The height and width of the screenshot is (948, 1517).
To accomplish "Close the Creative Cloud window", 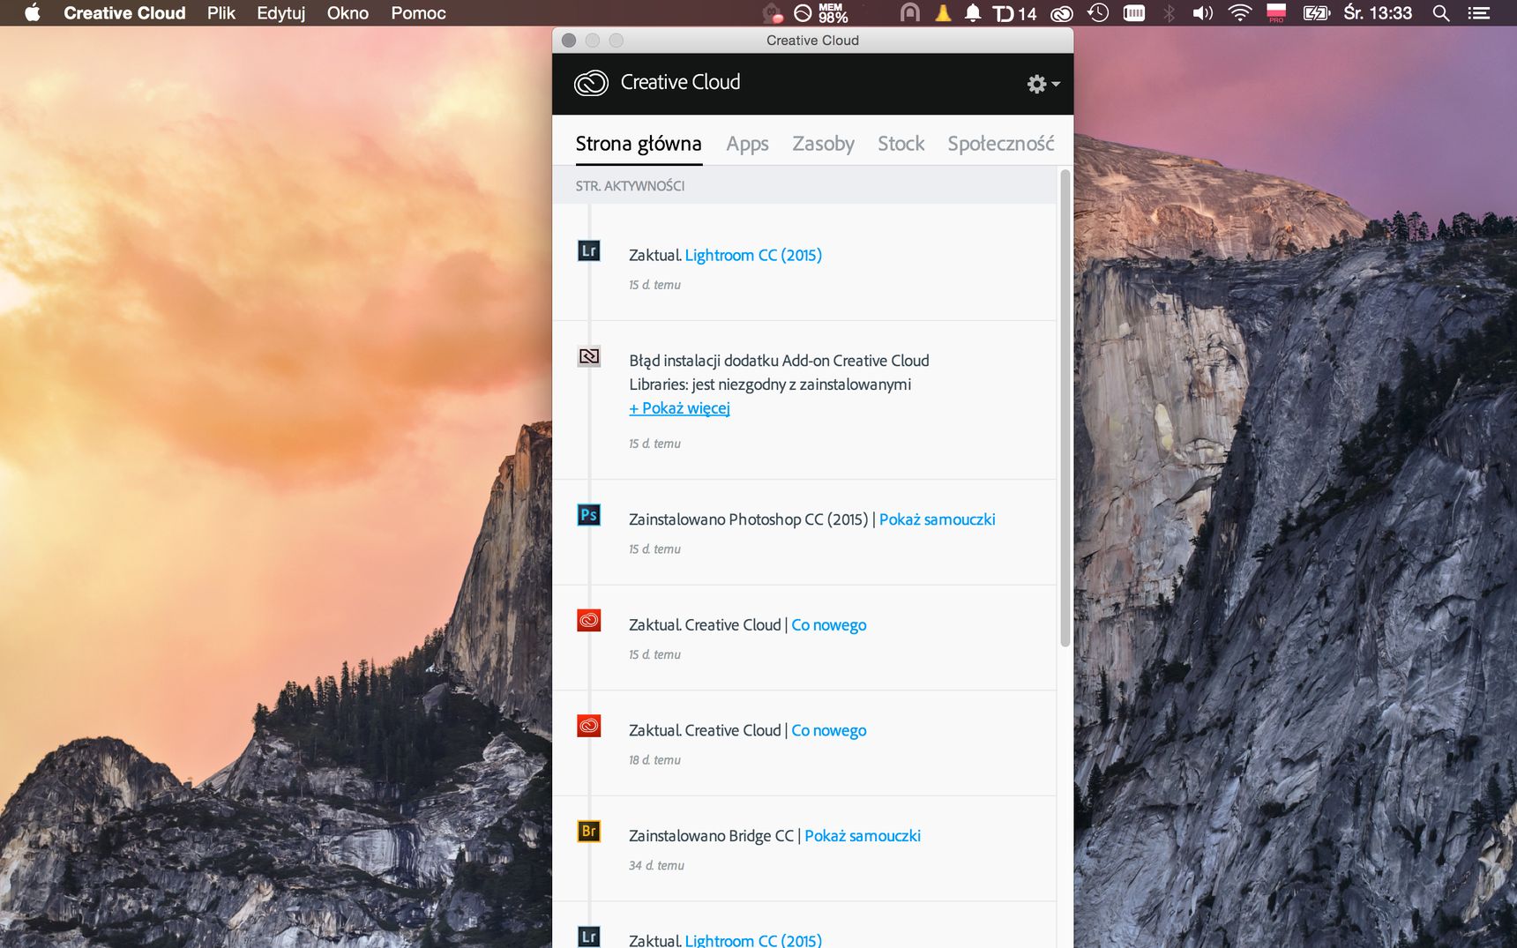I will click(x=569, y=41).
